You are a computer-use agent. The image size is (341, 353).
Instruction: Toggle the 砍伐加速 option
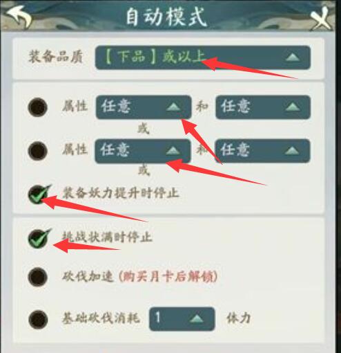coord(38,277)
